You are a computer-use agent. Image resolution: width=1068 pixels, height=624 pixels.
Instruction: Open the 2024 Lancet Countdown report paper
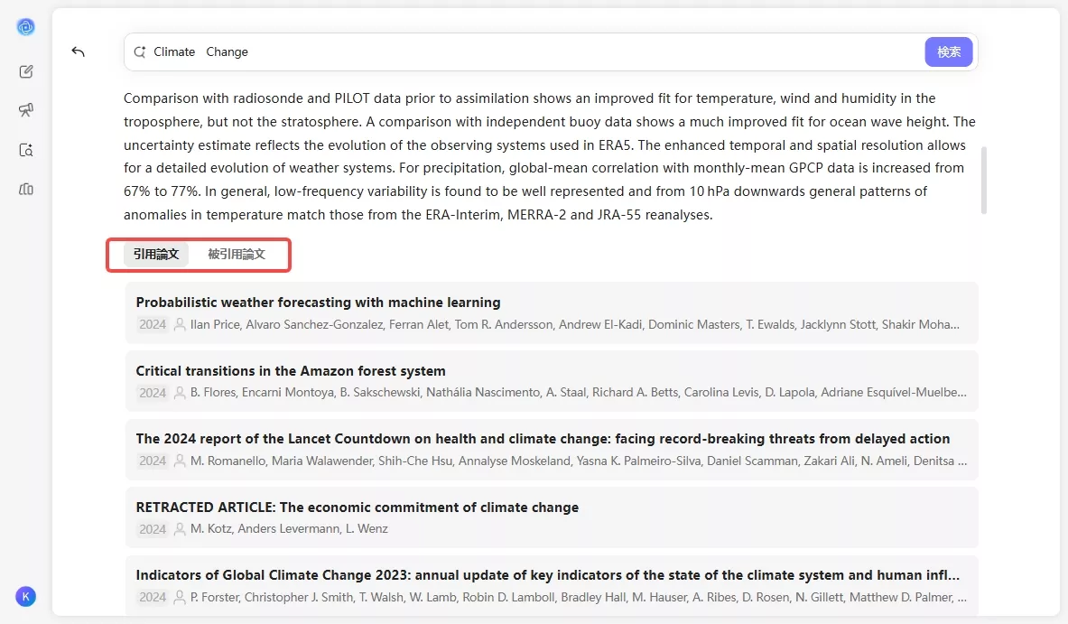pyautogui.click(x=543, y=439)
